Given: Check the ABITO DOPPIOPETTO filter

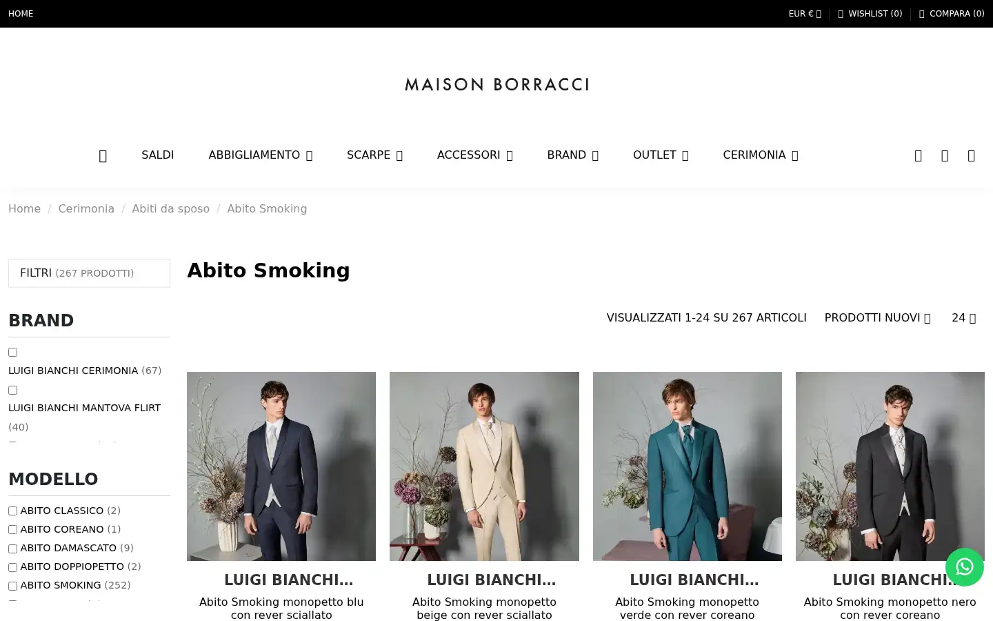Looking at the screenshot, I should click(12, 567).
